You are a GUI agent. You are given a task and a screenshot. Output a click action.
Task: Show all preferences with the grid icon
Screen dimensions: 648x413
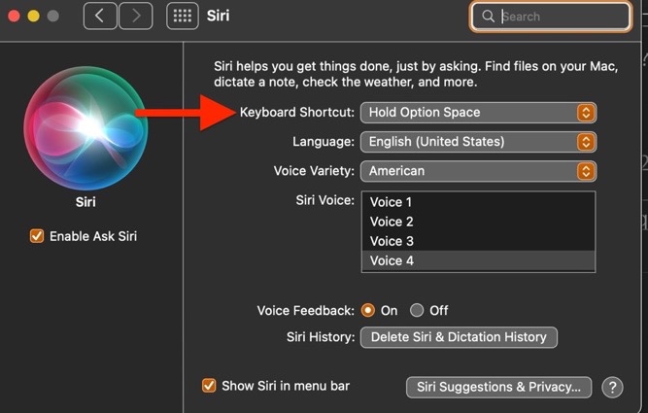(x=183, y=17)
